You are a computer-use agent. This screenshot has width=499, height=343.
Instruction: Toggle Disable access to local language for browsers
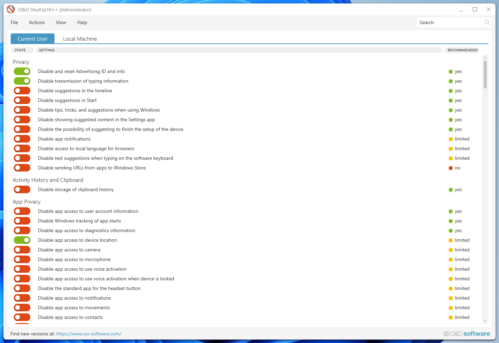(22, 148)
